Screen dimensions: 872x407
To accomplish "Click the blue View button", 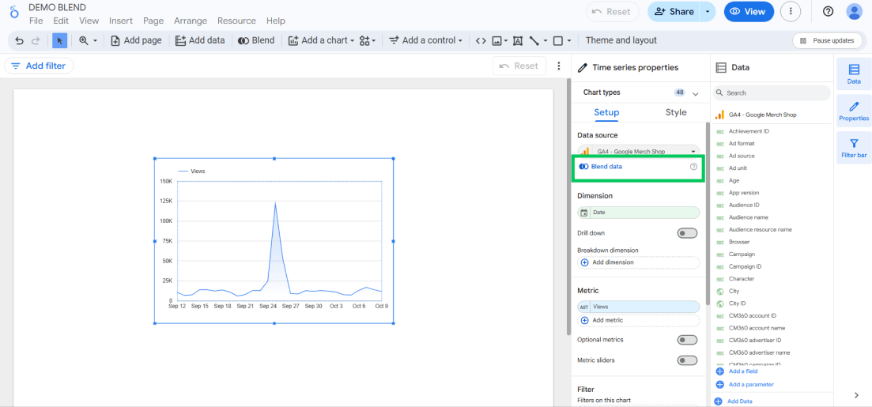I will (x=747, y=12).
